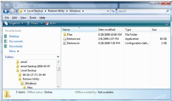
Task: Click the Burn disc icon
Action: click(47, 23)
